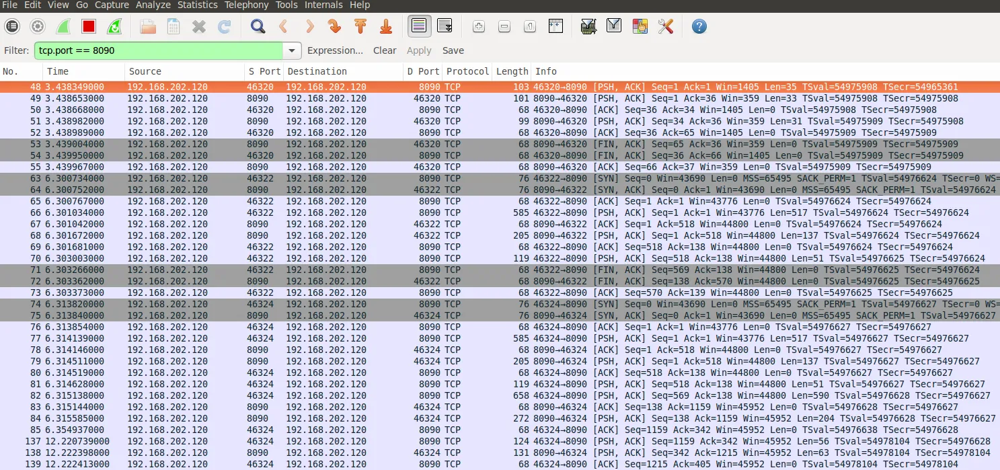
Task: Edit display filters icon
Action: pos(614,27)
